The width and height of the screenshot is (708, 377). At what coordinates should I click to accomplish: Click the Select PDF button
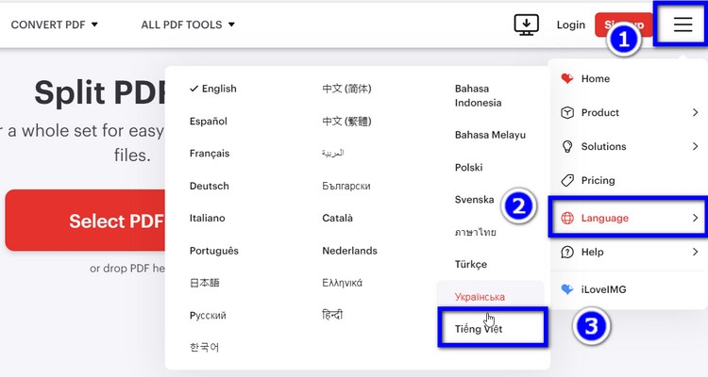[x=86, y=221]
